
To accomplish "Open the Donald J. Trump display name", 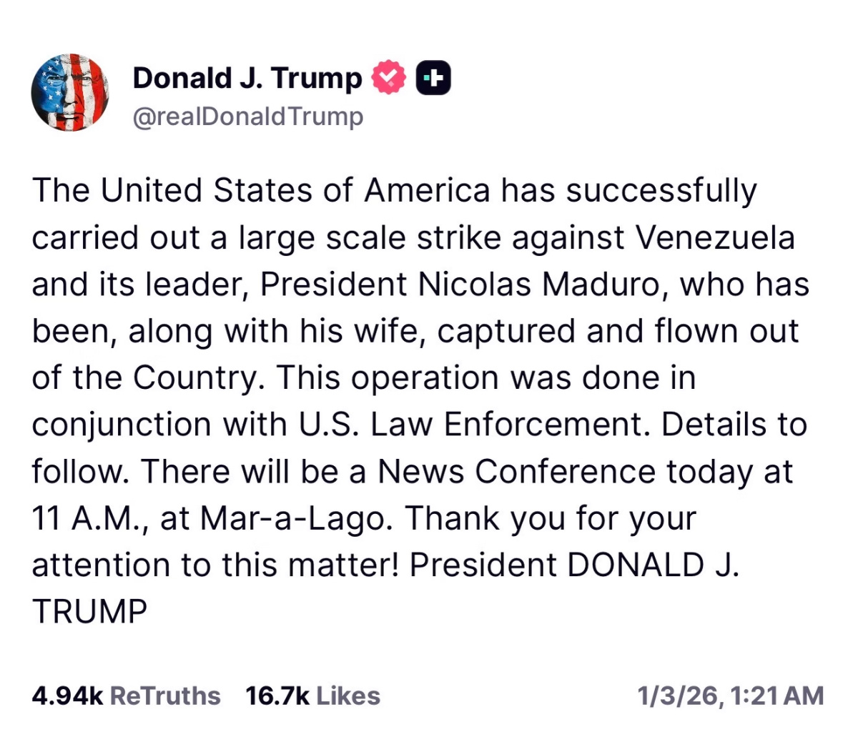I will [x=247, y=78].
